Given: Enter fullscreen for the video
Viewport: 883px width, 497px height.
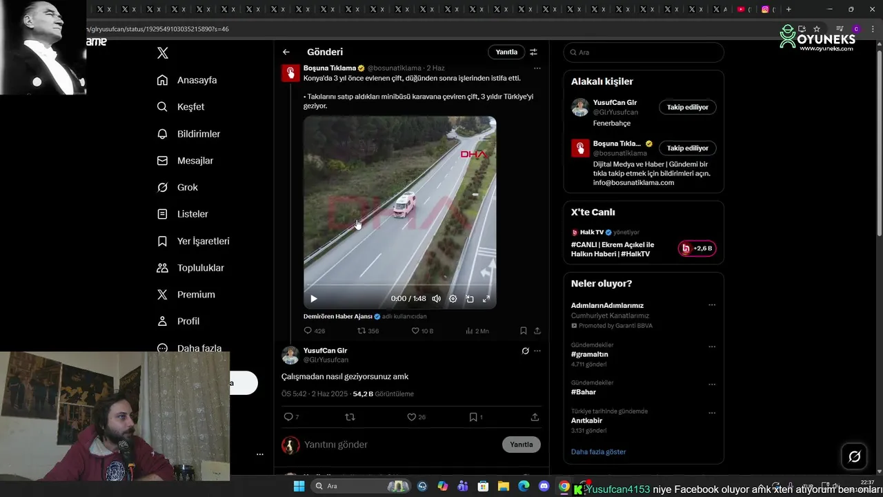Looking at the screenshot, I should coord(486,299).
